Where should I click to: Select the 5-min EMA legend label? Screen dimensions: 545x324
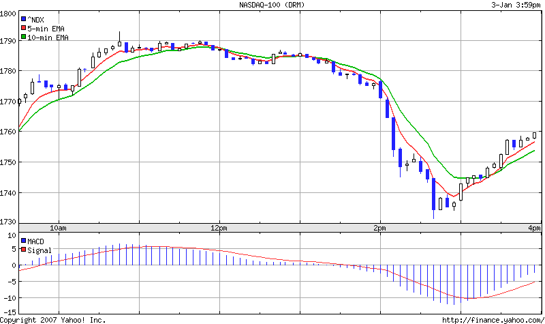[x=46, y=29]
